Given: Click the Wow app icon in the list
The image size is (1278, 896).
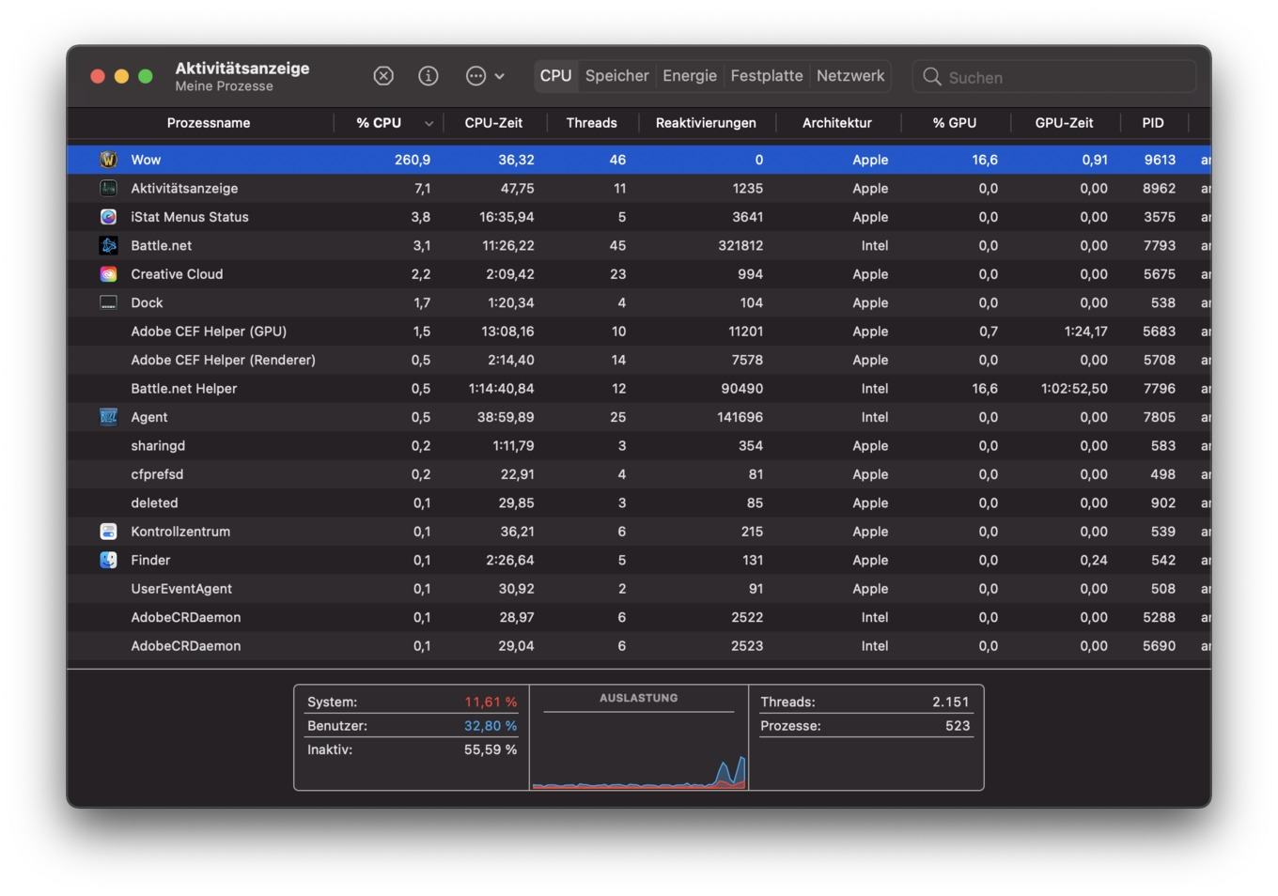Looking at the screenshot, I should click(x=109, y=160).
